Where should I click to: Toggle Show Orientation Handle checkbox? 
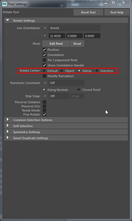coord(44,65)
